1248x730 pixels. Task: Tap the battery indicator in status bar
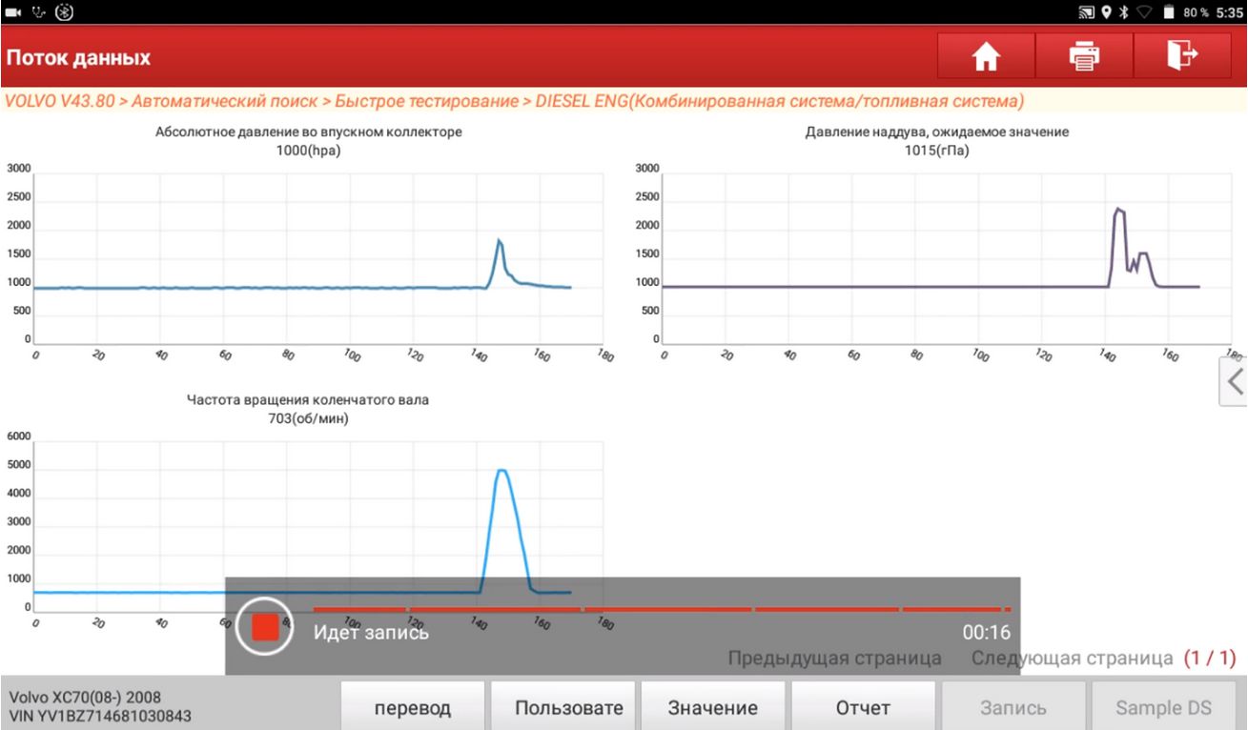coord(1170,12)
